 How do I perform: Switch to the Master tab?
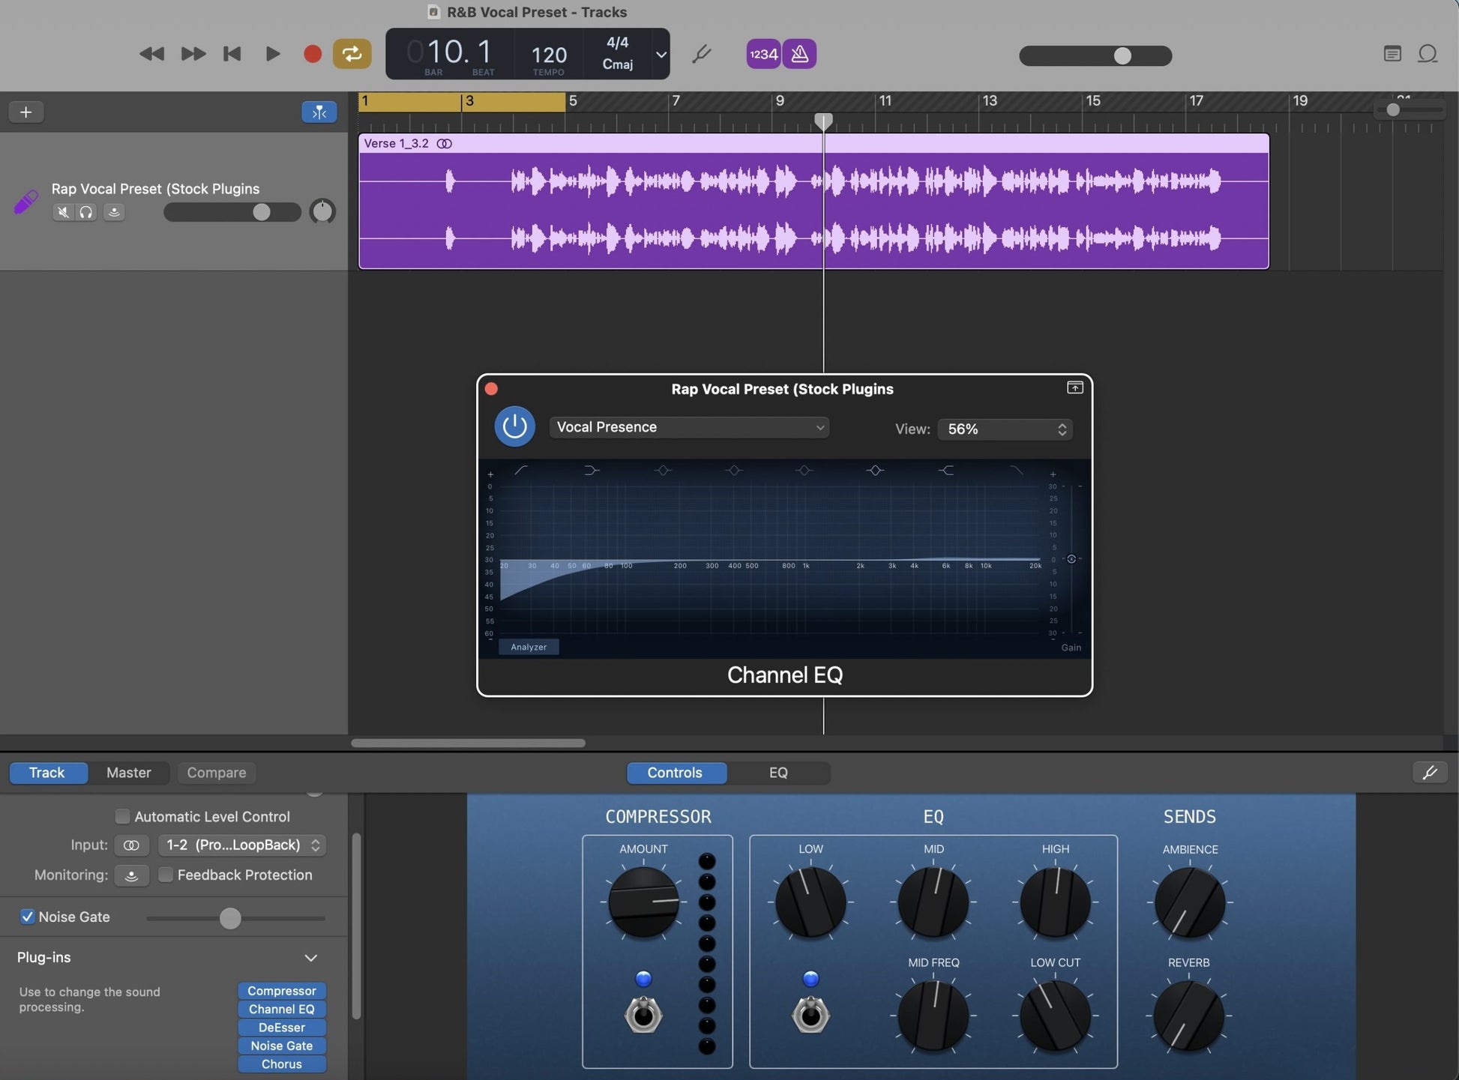pos(128,772)
